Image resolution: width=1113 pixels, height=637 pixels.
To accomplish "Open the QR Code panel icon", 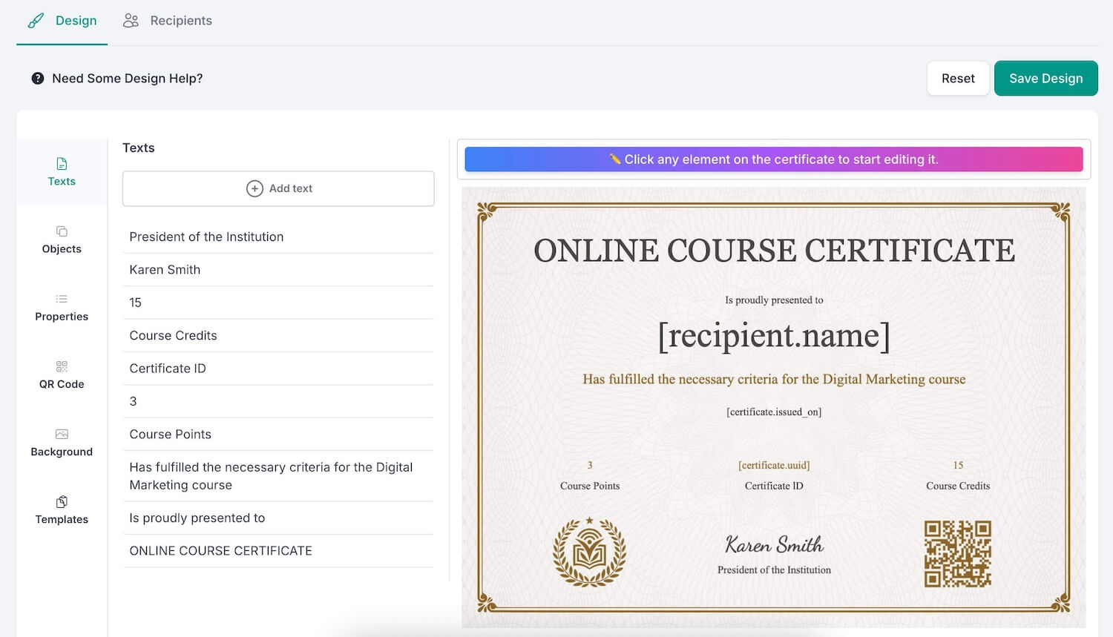I will tap(62, 366).
